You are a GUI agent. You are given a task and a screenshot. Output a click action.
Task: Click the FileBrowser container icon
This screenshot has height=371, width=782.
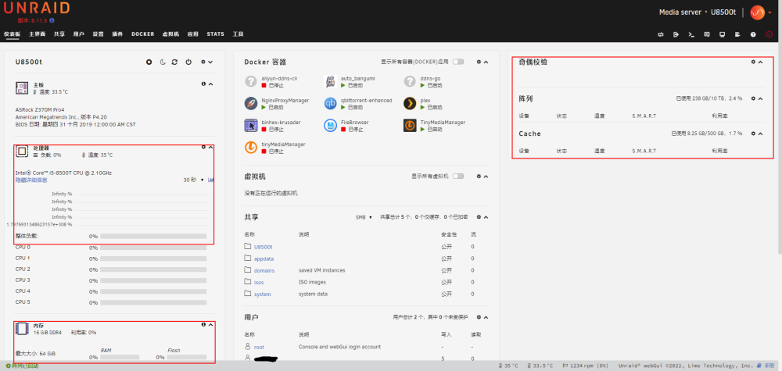point(331,125)
